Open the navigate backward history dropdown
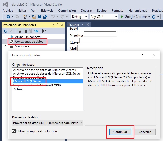The height and width of the screenshot is (141, 163). click(13, 17)
